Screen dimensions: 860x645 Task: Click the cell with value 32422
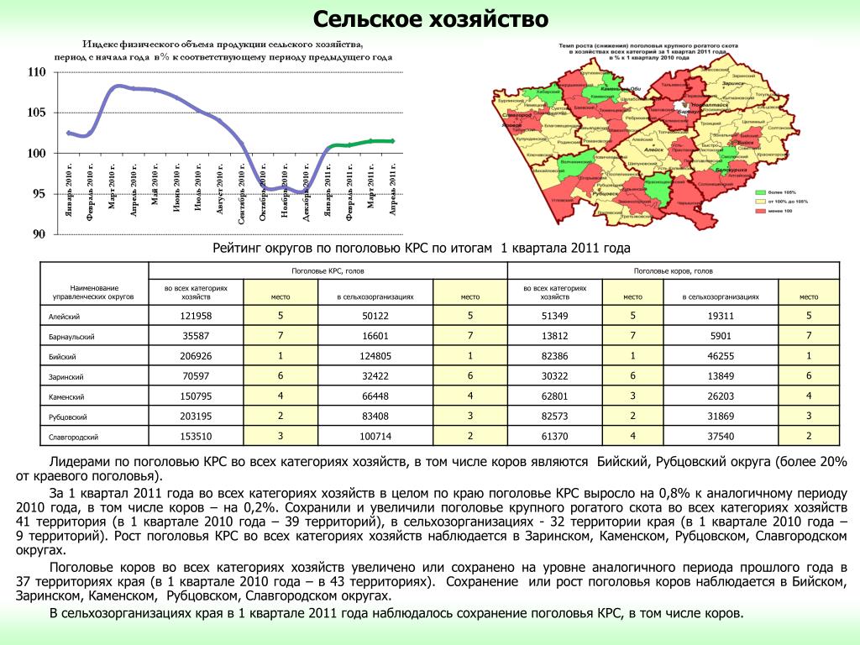coord(375,376)
